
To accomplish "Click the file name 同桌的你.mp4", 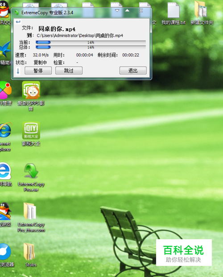I will click(x=57, y=29).
